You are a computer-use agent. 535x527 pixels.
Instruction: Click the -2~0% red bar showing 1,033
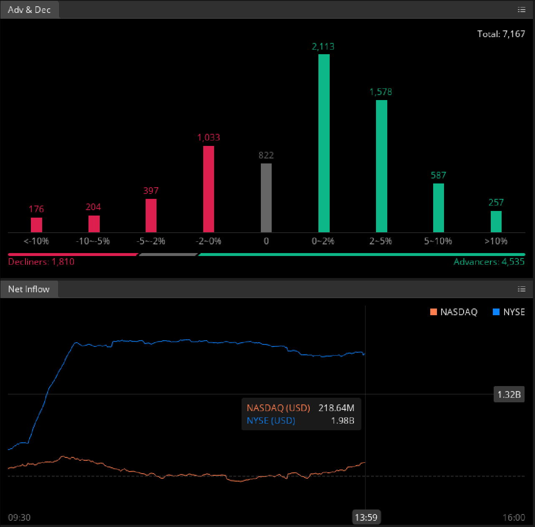coord(209,189)
